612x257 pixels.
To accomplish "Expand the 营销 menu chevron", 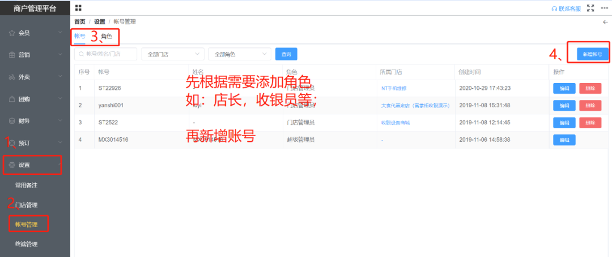I will 60,55.
